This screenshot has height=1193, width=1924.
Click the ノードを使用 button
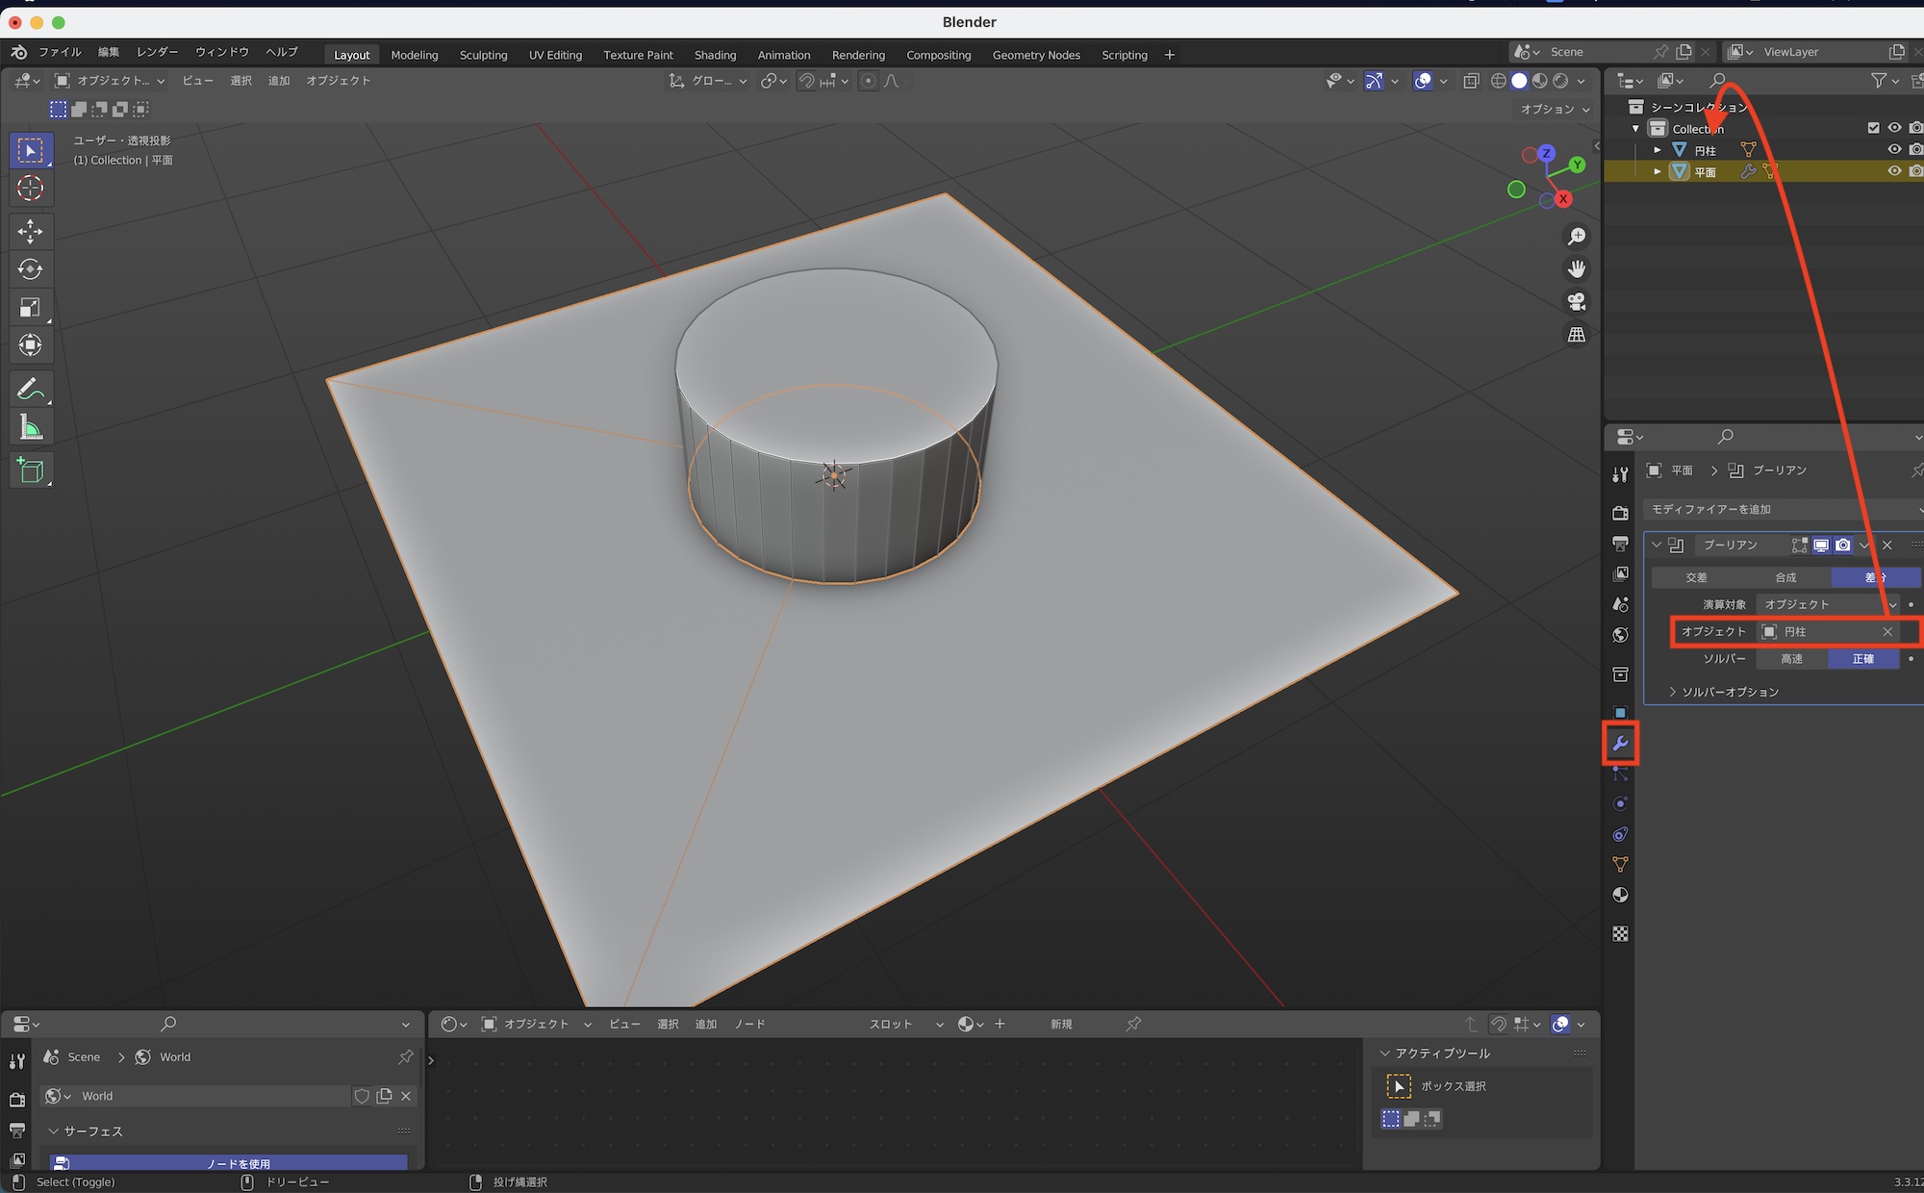click(x=238, y=1163)
